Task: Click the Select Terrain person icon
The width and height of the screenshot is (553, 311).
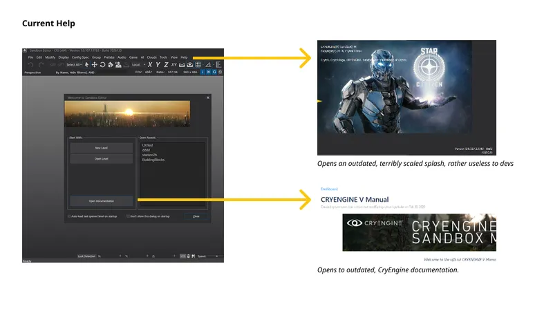Action: 118,64
